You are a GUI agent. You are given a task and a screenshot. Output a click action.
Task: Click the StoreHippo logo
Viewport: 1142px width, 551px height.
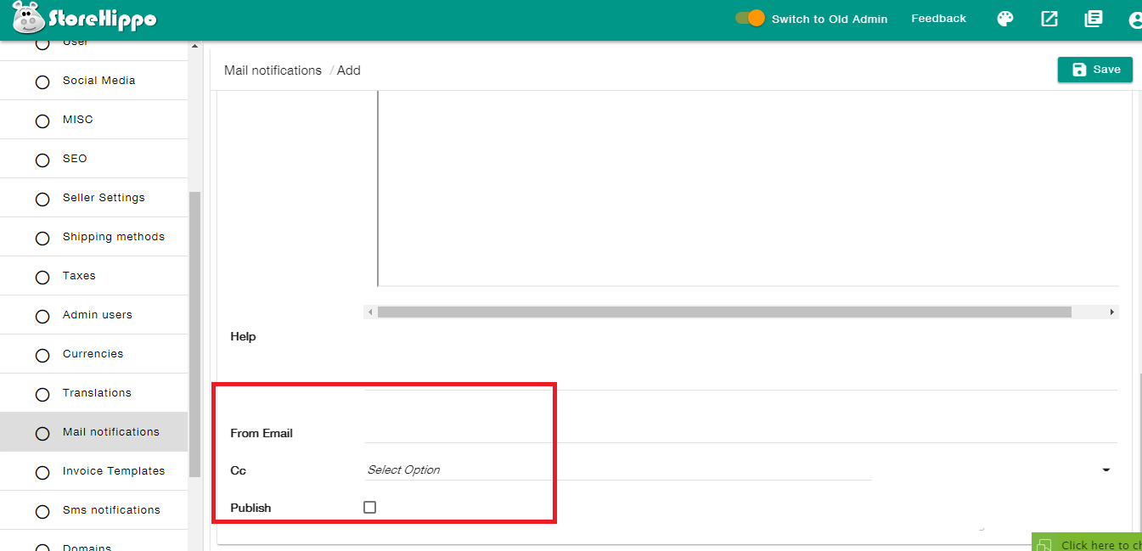[85, 18]
